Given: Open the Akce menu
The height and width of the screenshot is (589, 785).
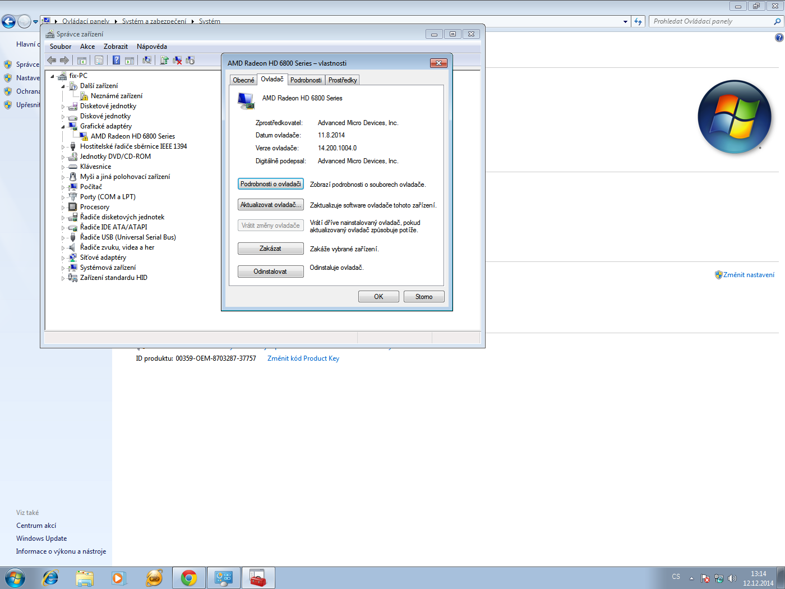Looking at the screenshot, I should [x=87, y=47].
